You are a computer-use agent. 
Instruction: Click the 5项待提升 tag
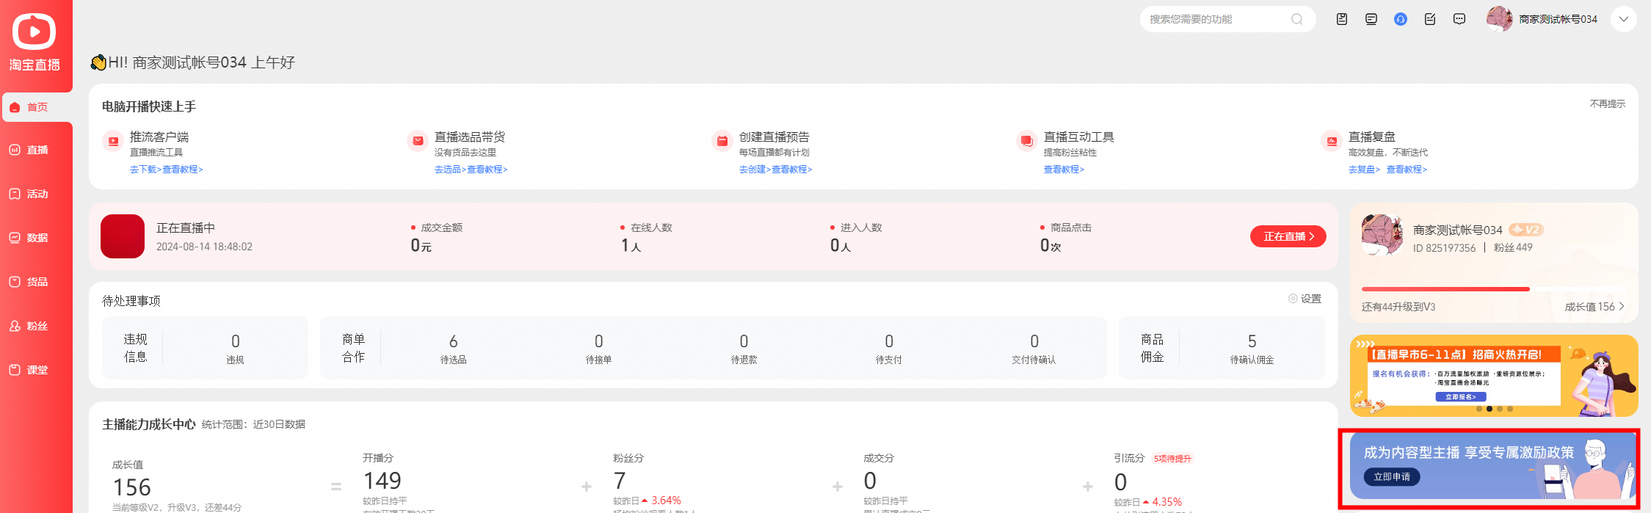[x=1172, y=459]
